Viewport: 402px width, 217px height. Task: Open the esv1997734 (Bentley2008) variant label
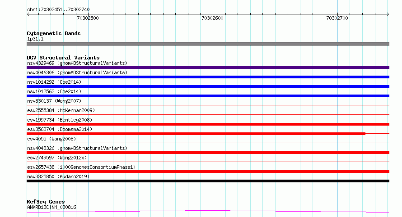[x=60, y=120]
